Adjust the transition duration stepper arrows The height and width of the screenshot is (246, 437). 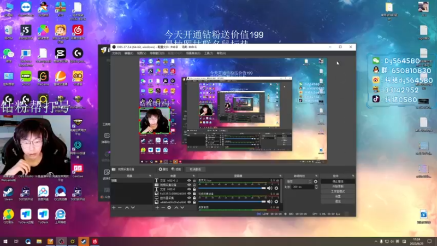pos(316,187)
